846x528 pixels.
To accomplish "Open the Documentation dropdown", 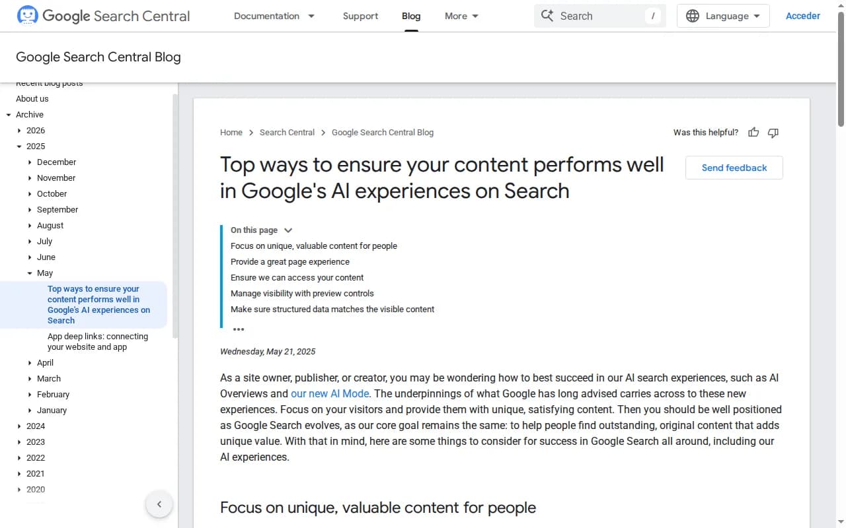I will [x=274, y=15].
